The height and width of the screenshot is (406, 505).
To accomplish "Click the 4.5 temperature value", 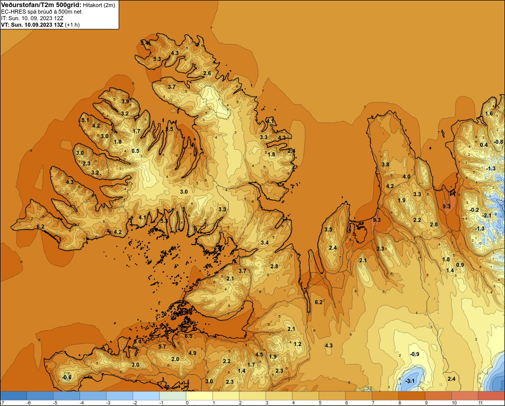I will coord(259,355).
